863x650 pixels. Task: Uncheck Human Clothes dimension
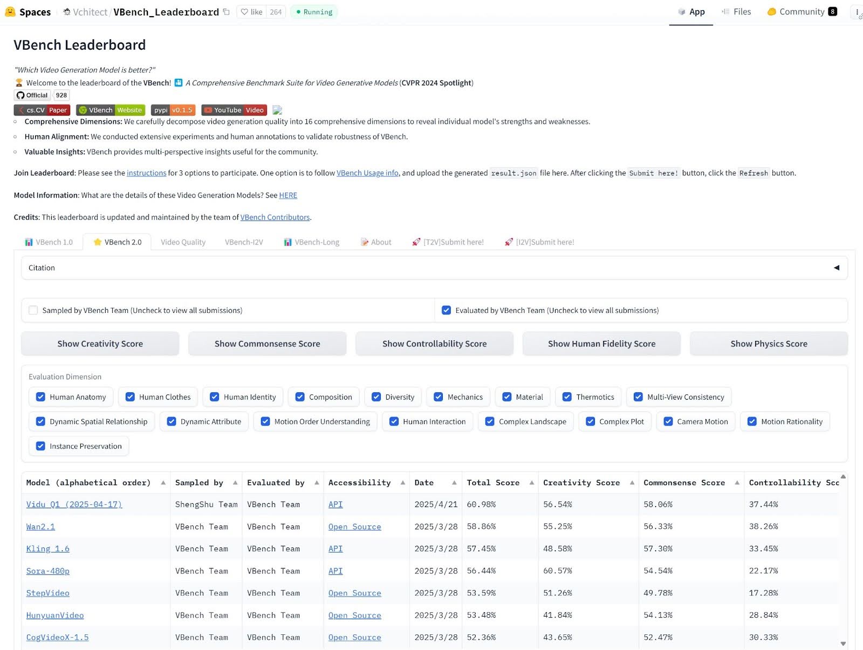coord(130,397)
